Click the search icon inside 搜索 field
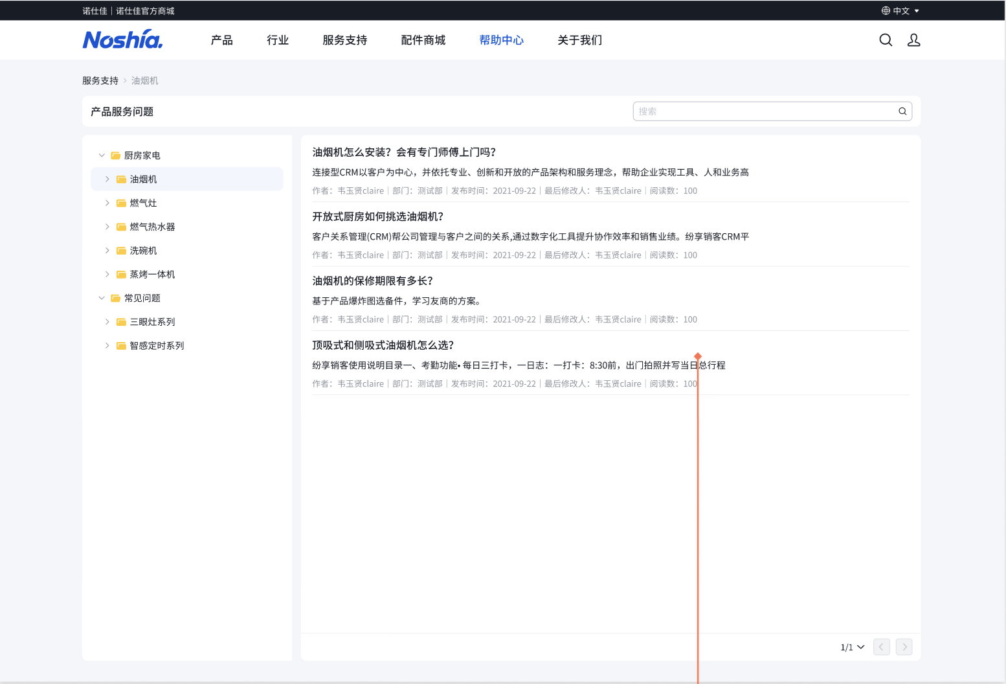 902,111
